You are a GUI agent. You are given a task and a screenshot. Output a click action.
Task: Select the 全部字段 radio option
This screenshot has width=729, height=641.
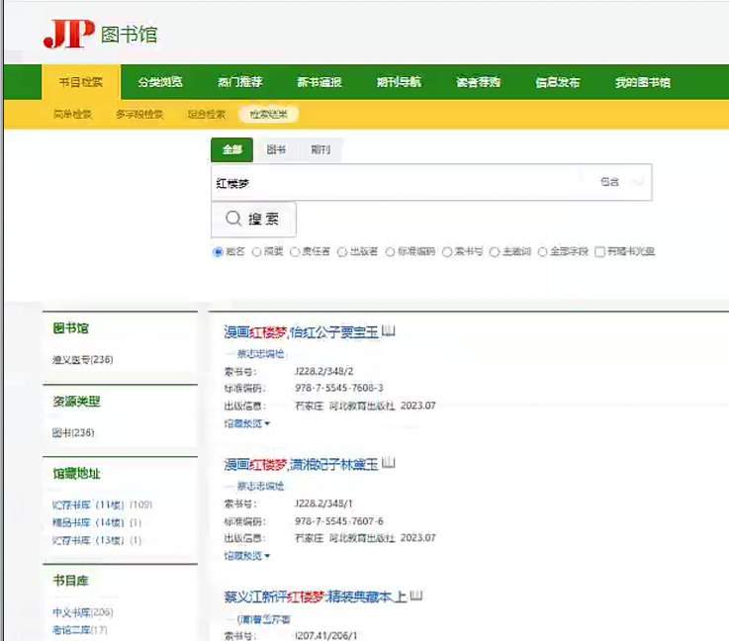(x=543, y=252)
